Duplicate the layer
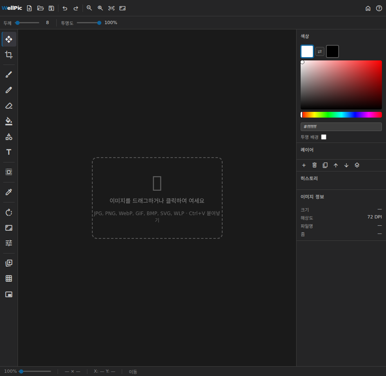Screen dimensions: 386x376 [x=325, y=165]
